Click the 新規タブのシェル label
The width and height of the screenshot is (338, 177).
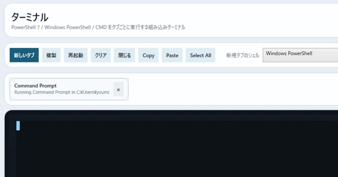(x=243, y=55)
